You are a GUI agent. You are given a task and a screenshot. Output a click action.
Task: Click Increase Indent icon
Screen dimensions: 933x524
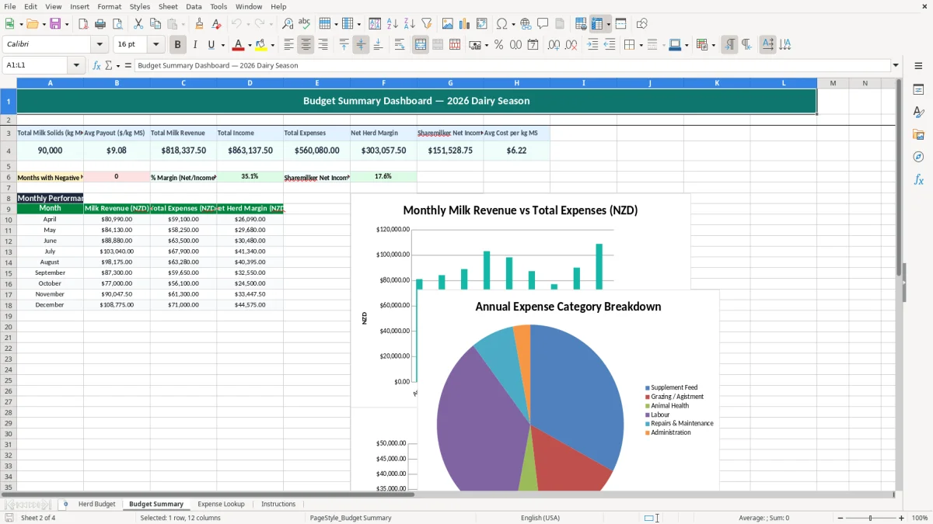592,45
